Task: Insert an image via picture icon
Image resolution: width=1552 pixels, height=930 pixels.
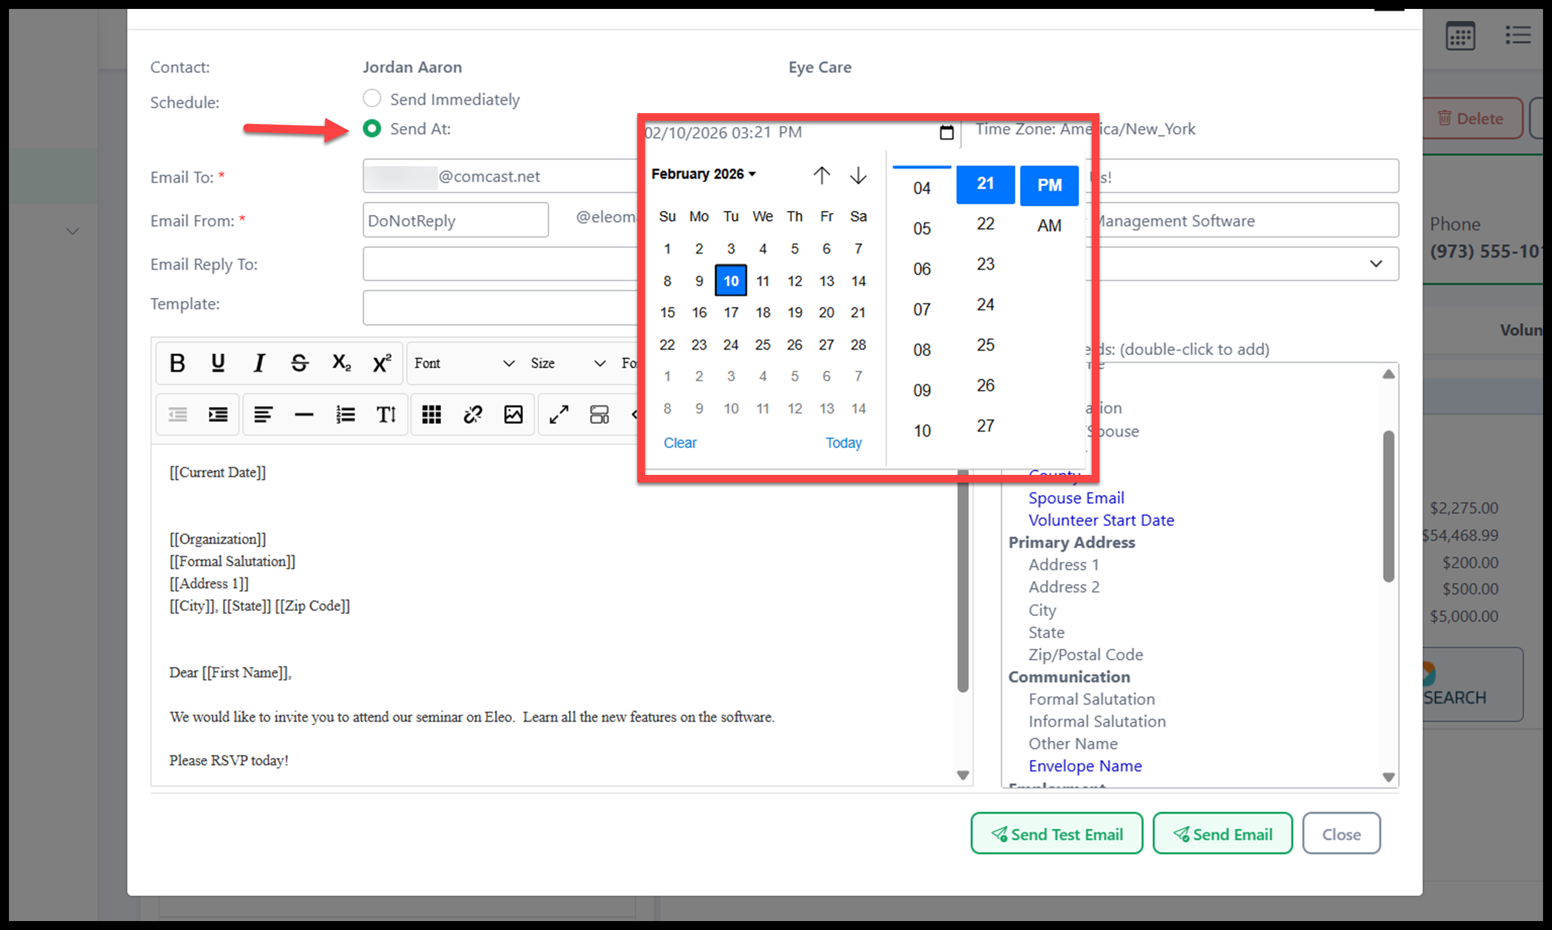Action: [513, 415]
